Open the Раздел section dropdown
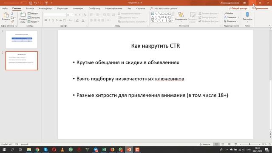The height and width of the screenshot is (153, 272). [x=33, y=22]
